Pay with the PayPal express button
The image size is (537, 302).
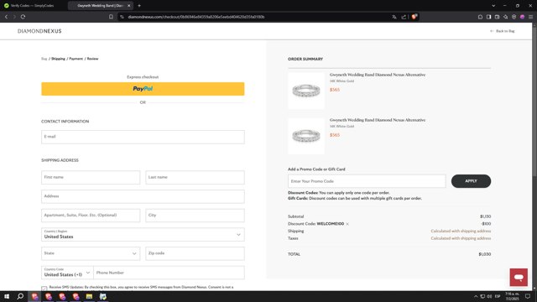tap(143, 89)
